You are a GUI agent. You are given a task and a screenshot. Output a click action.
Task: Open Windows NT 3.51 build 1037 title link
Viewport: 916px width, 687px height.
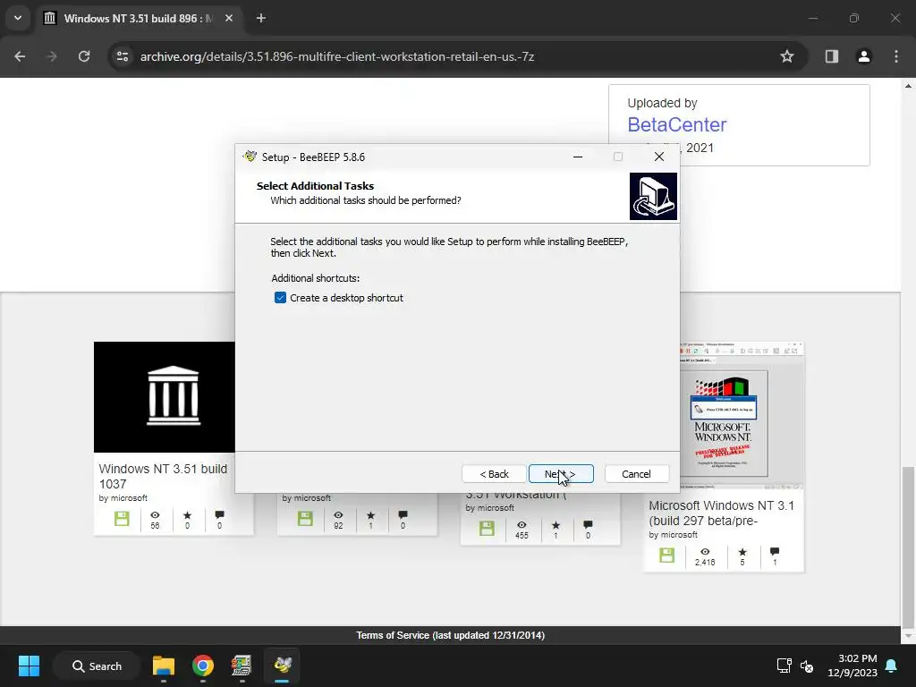(163, 476)
